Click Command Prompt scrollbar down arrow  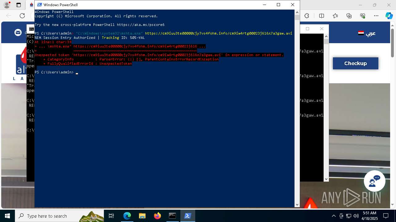[x=326, y=179]
